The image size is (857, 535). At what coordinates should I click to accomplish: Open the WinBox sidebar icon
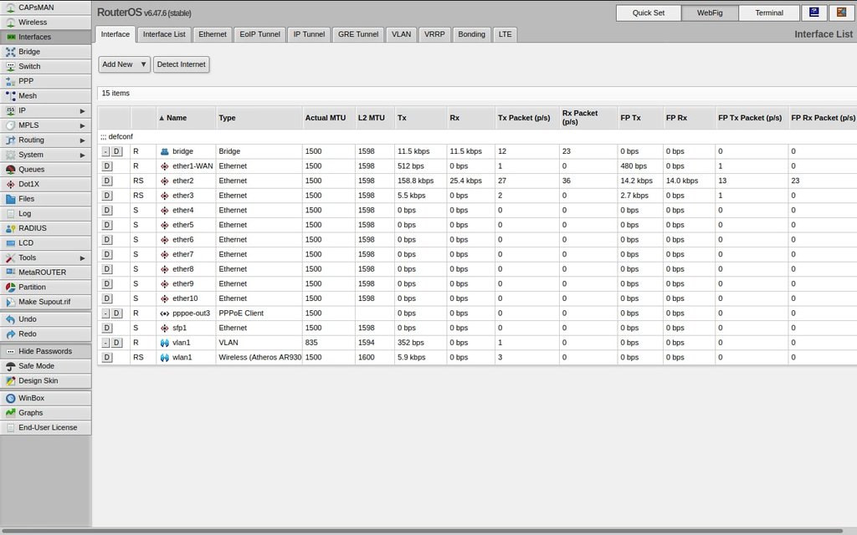click(11, 399)
